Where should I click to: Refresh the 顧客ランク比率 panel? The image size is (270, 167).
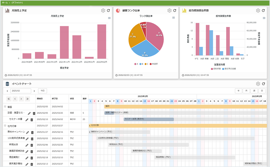[x=175, y=10]
